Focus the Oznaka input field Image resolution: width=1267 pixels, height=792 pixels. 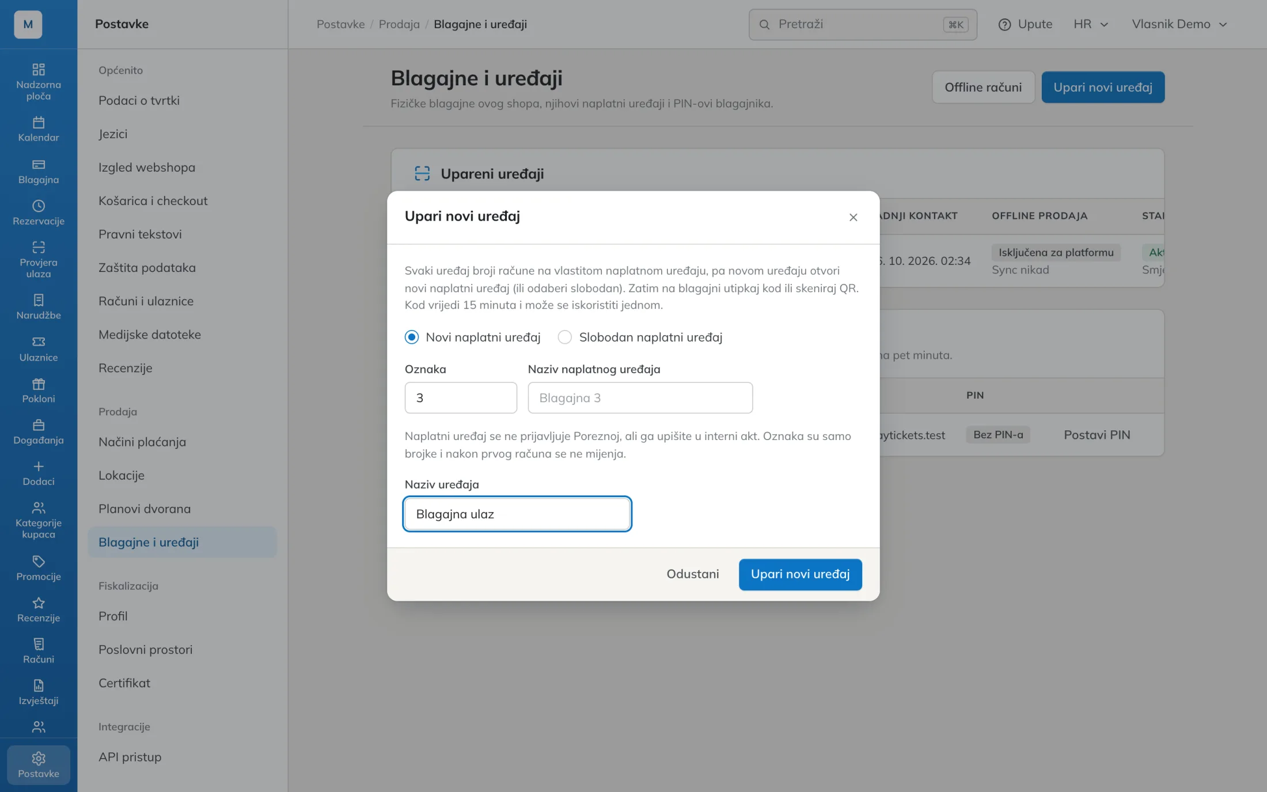pos(461,398)
